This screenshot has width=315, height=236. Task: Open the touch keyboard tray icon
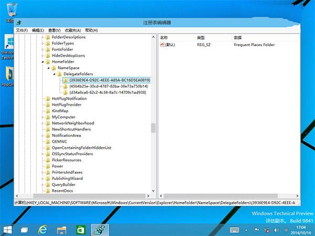tap(234, 230)
